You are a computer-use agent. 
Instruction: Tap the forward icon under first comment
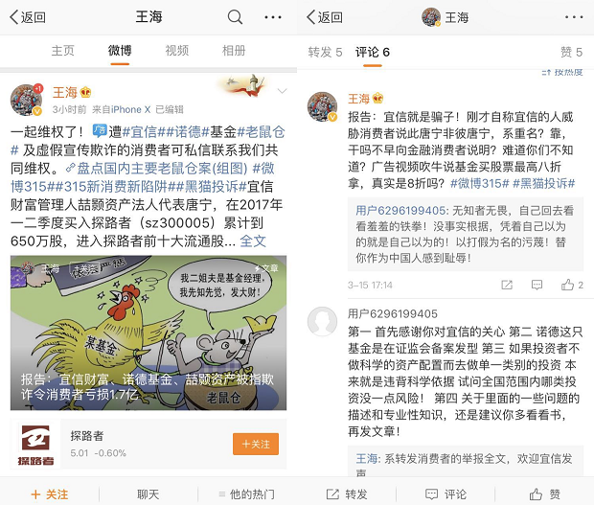point(507,285)
